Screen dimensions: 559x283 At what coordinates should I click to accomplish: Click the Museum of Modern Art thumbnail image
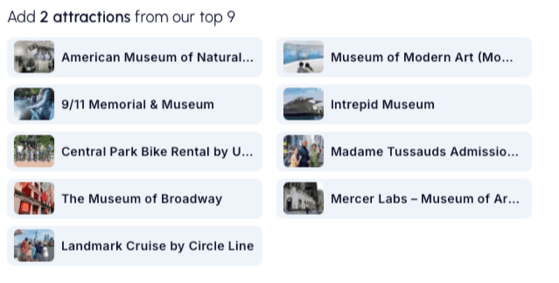coord(303,57)
